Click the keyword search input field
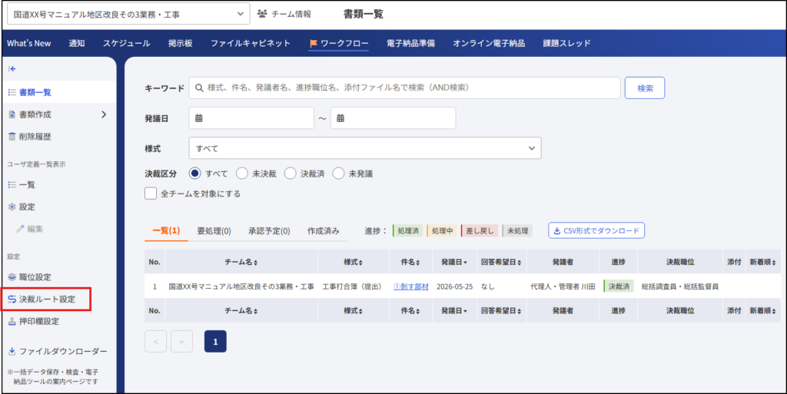The width and height of the screenshot is (787, 394). pyautogui.click(x=404, y=88)
